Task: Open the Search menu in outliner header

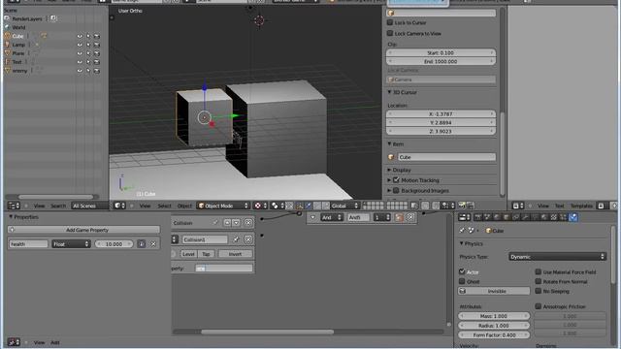Action: click(58, 206)
